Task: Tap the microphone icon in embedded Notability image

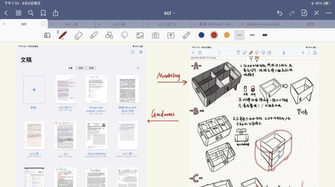Action: pyautogui.click(x=284, y=53)
